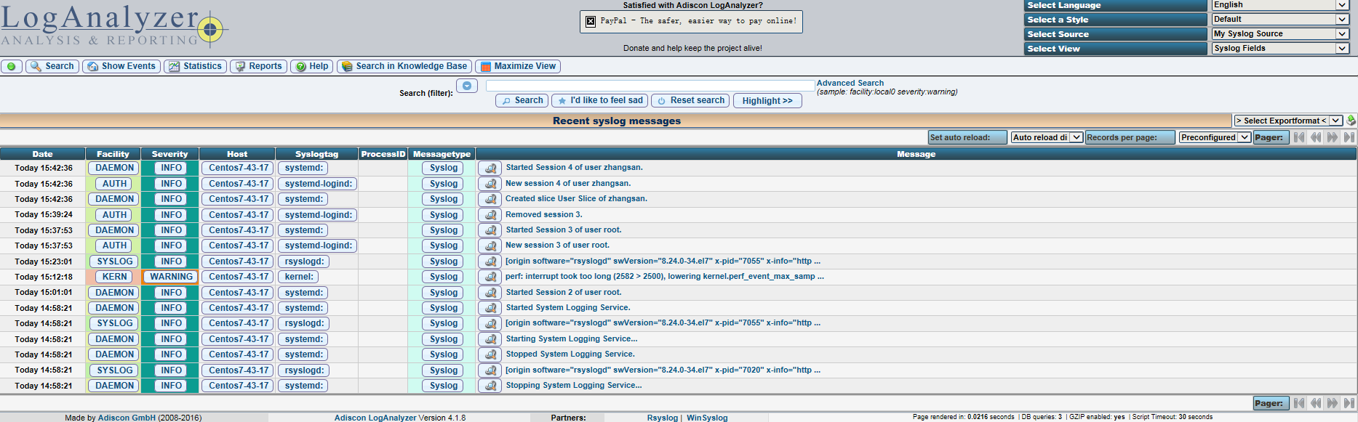
Task: Click the SYSLOG facility cell at 15:23:01
Action: [115, 261]
